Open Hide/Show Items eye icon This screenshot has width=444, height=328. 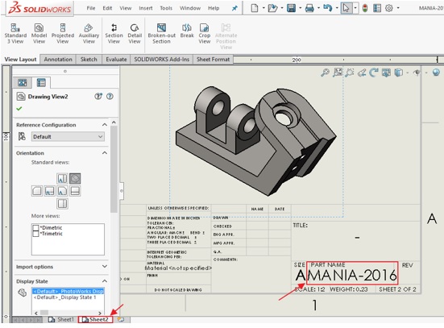tap(417, 73)
